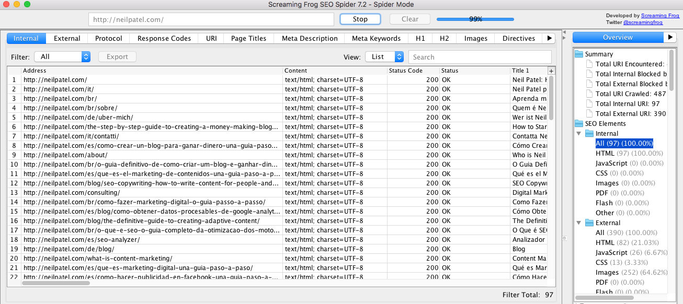Select the Overview tab in right panel
This screenshot has width=683, height=304.
[x=618, y=38]
